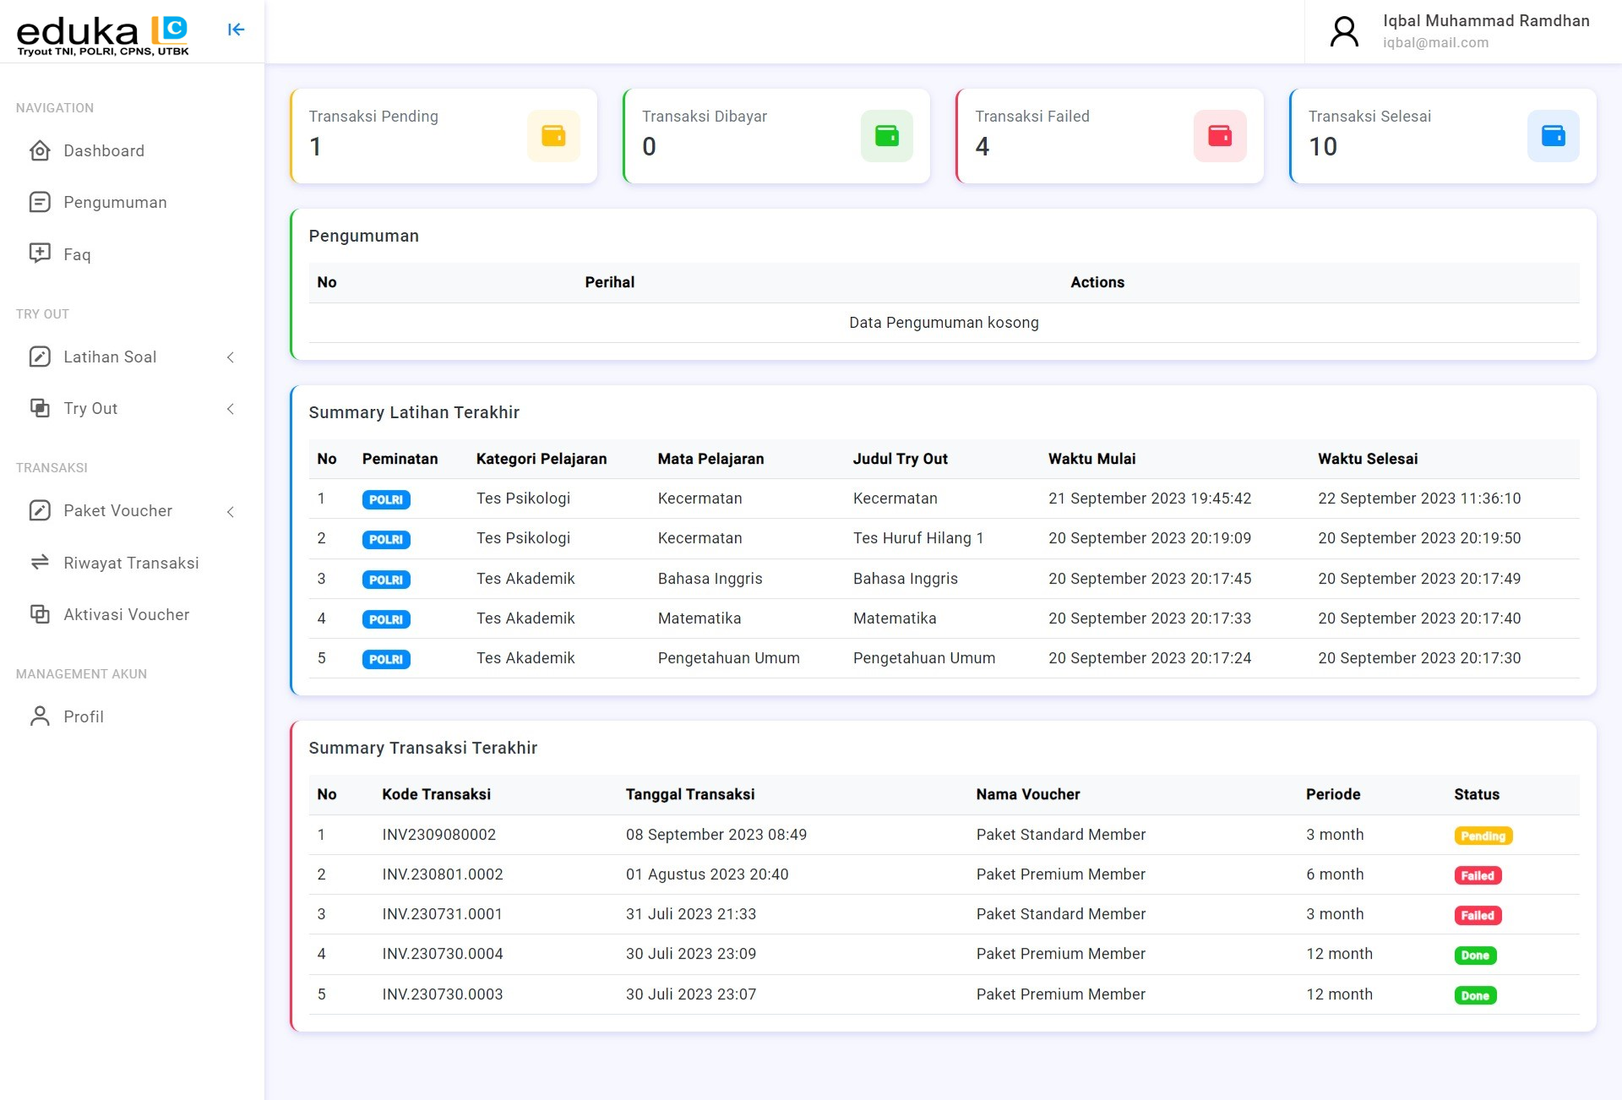Open the Pengumuman menu item
Viewport: 1622px width, 1100px height.
[x=115, y=203]
